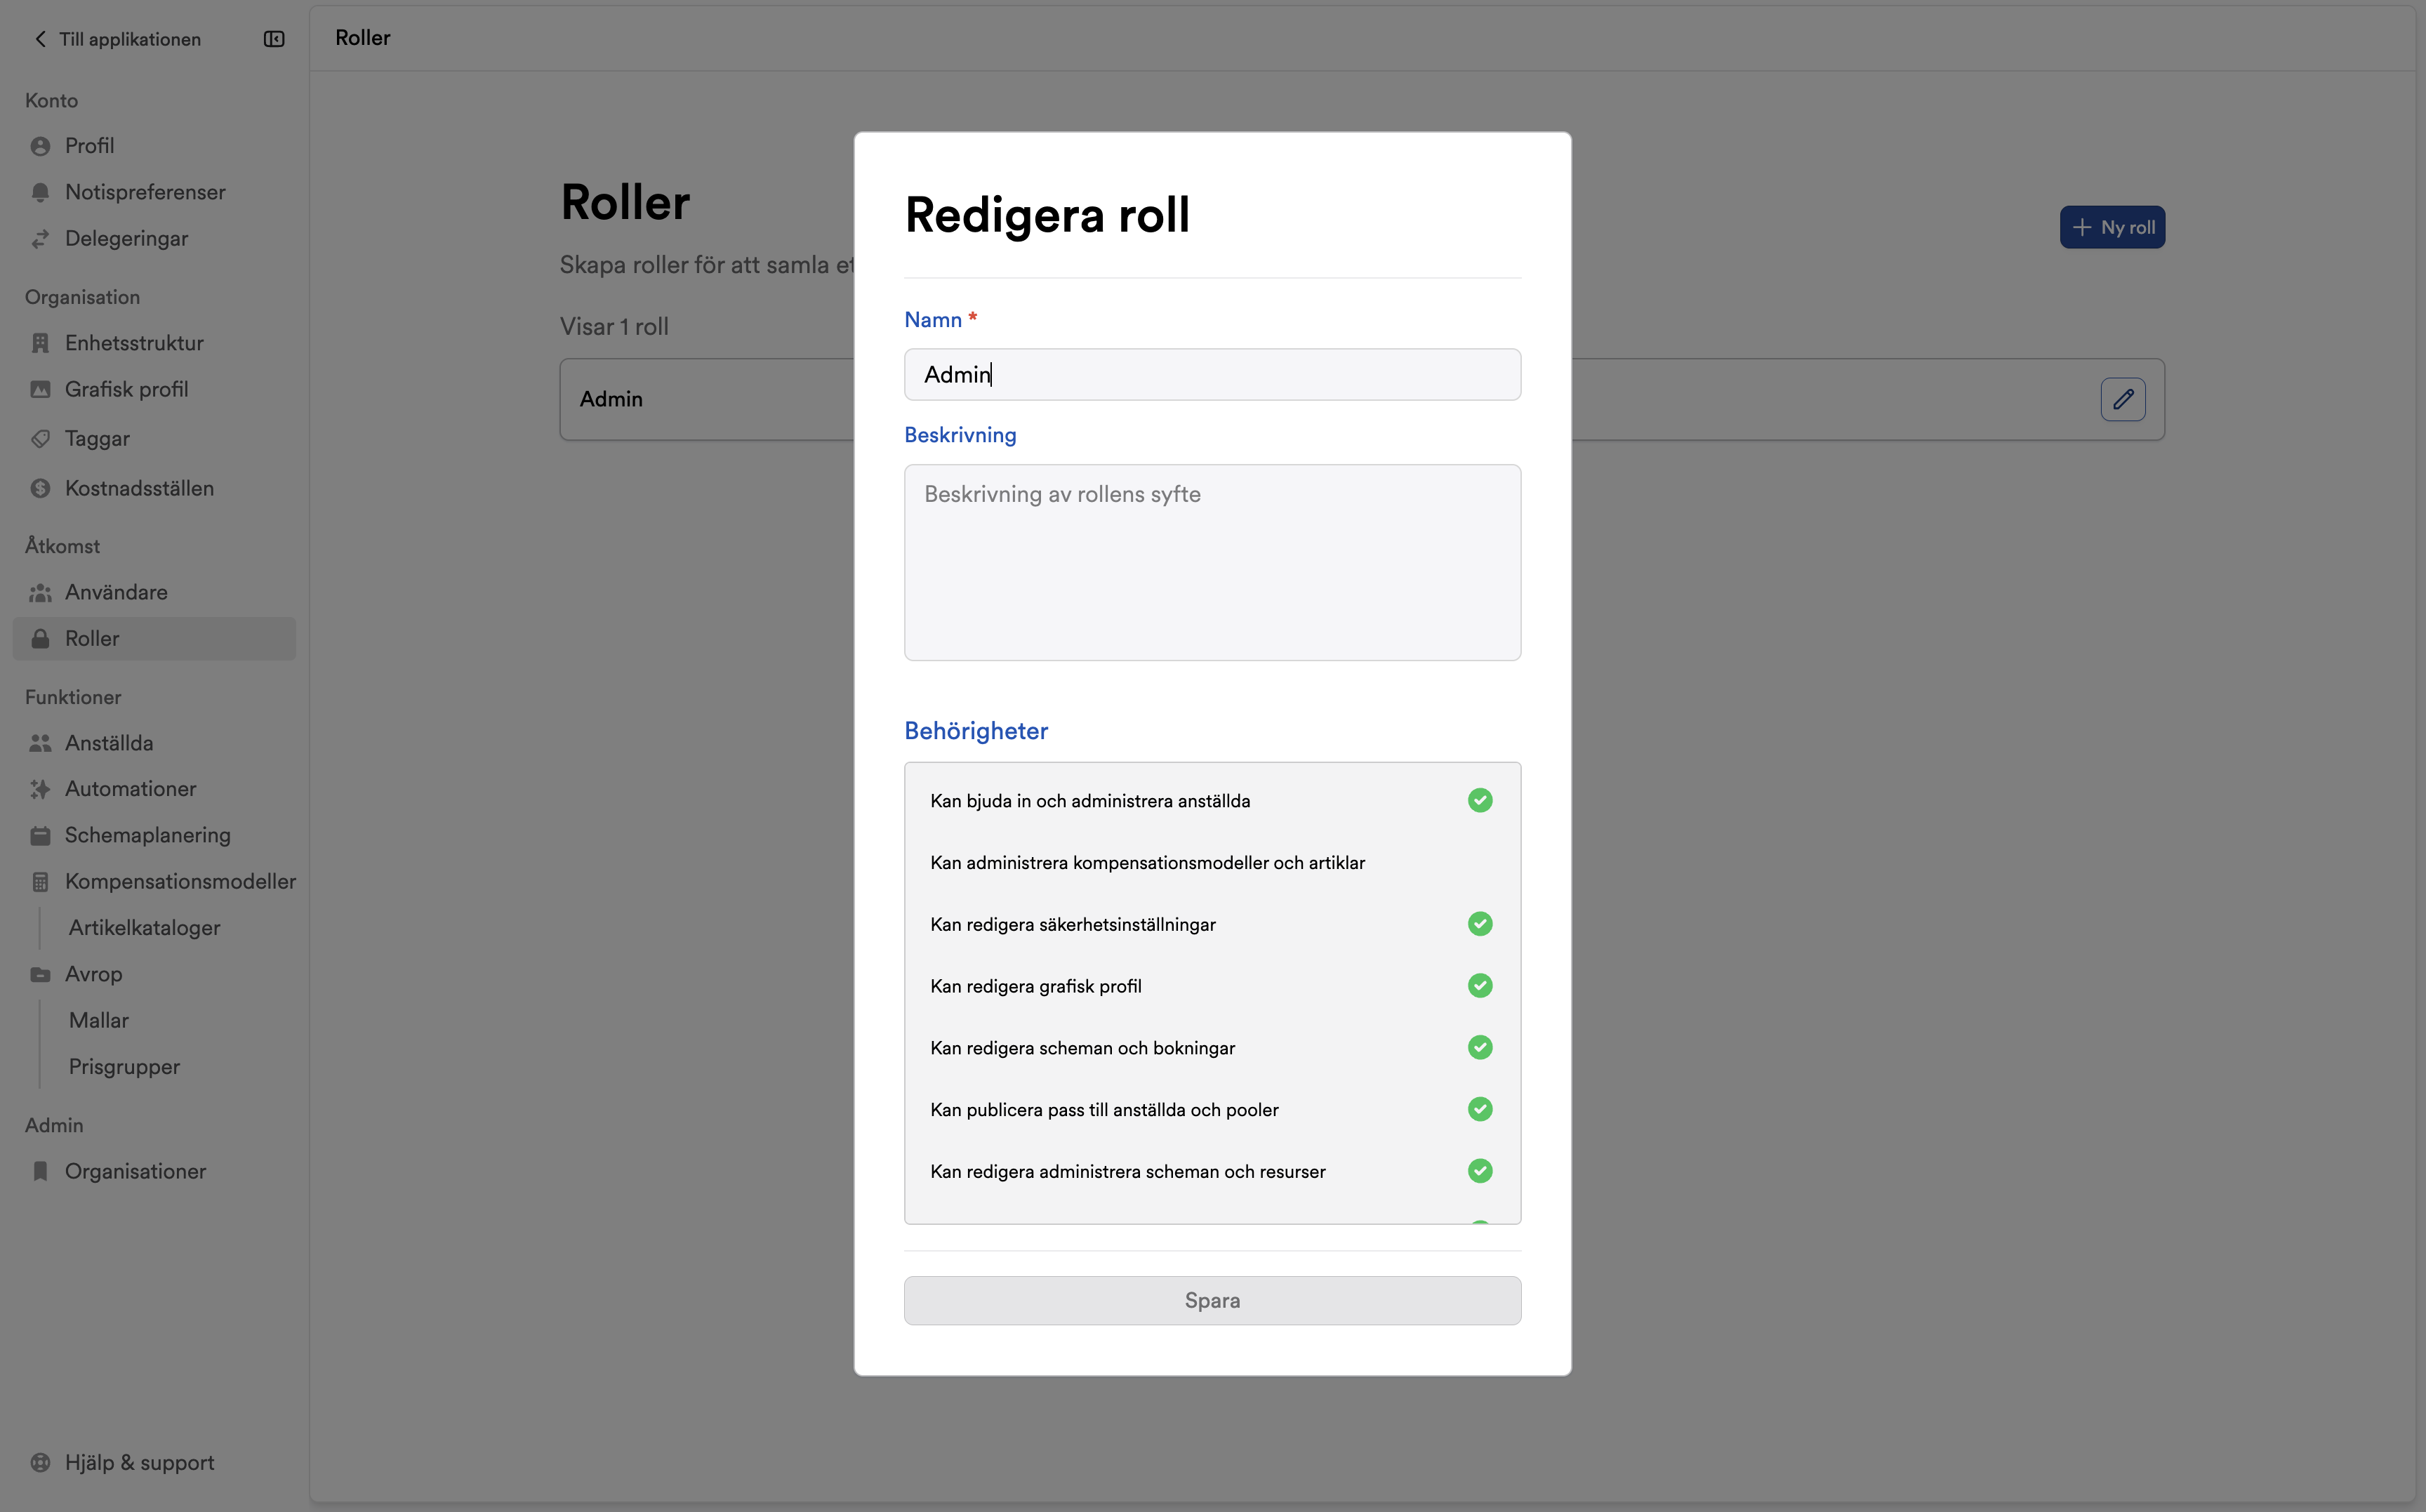Toggle Kan redigera administrera scheman och resurser
Screen dimensions: 2426x1512
(1480, 1171)
